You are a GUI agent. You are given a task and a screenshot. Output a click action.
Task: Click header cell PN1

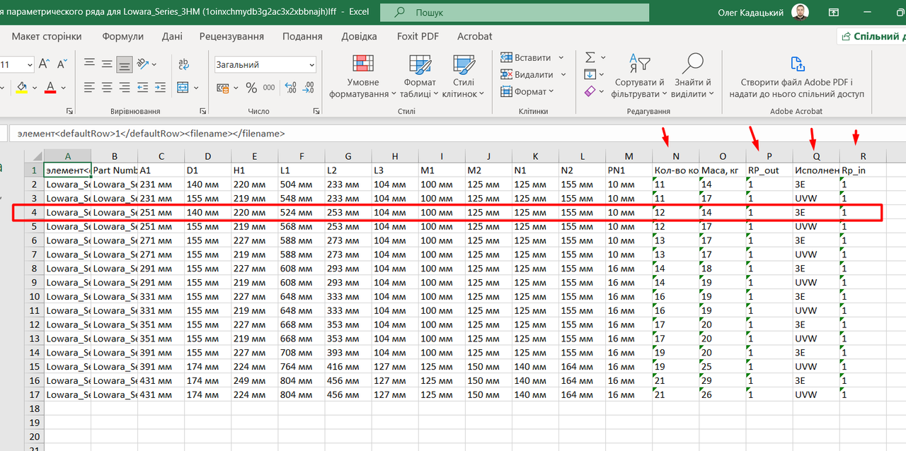tap(629, 170)
